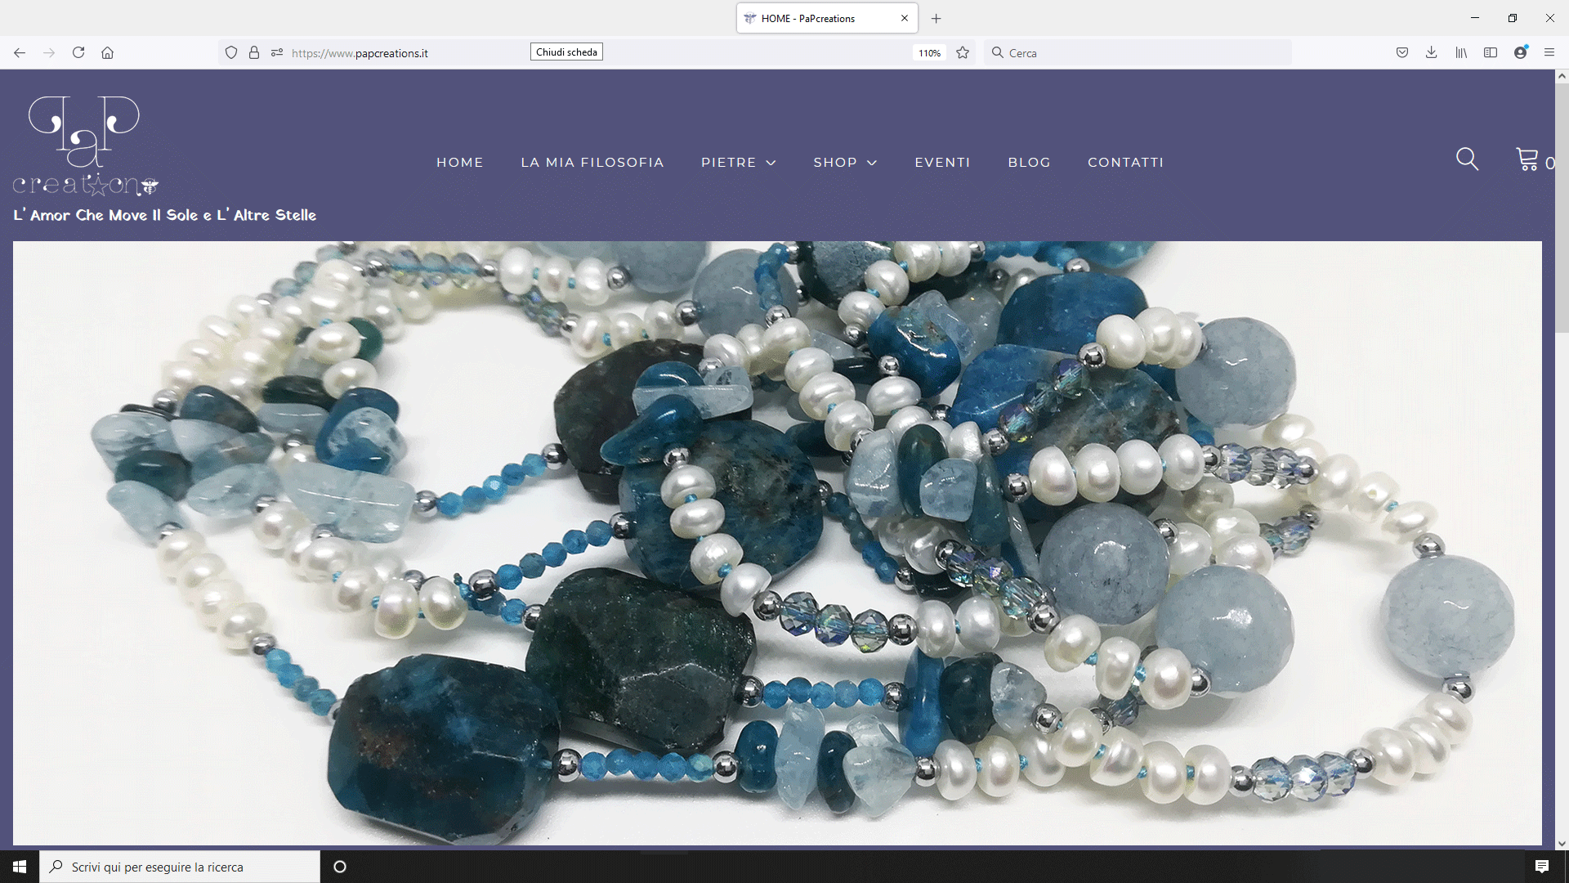Click the page scrollbar up arrow
This screenshot has height=883, width=1569.
coord(1562,76)
